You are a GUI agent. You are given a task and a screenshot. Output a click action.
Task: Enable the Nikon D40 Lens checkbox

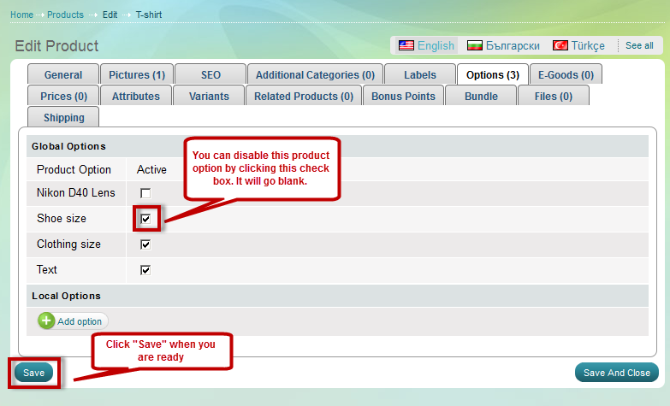145,193
